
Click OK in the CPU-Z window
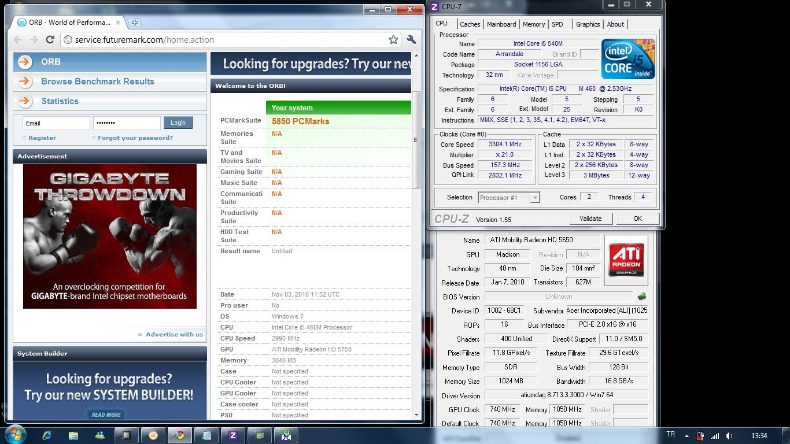point(637,219)
